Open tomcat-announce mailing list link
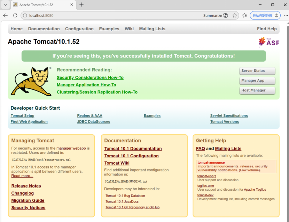Screen dimensions: 289x222 tap(211, 162)
